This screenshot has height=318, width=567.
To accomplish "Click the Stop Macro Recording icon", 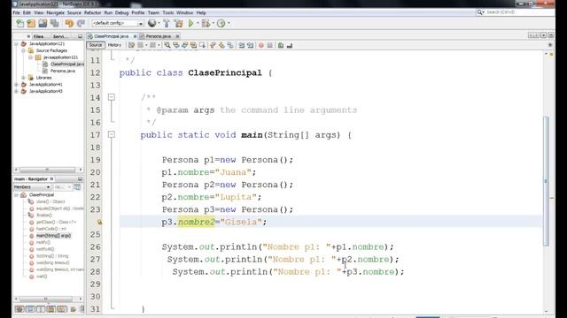I will coord(269,45).
